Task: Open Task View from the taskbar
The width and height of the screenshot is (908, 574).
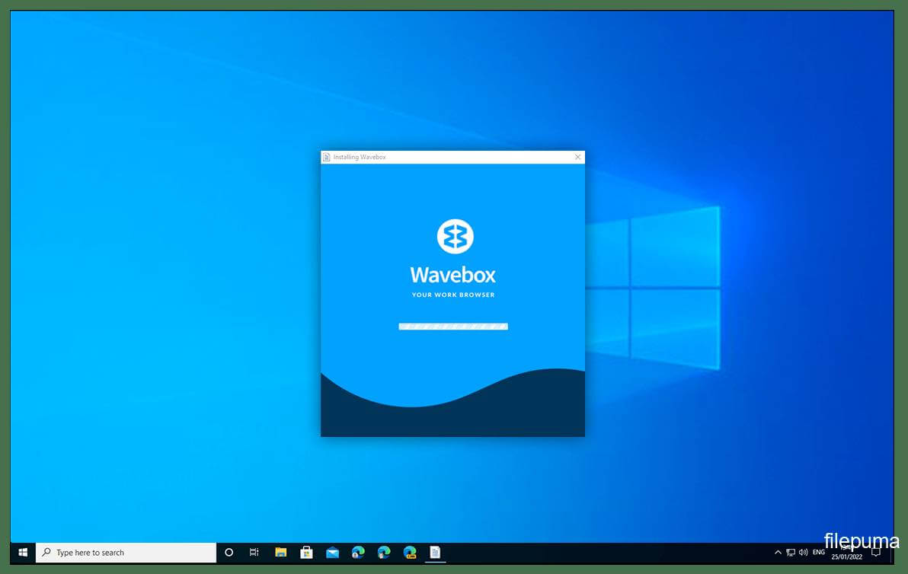Action: [x=254, y=553]
